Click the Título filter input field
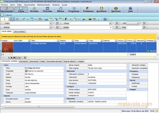 [x=134, y=27]
